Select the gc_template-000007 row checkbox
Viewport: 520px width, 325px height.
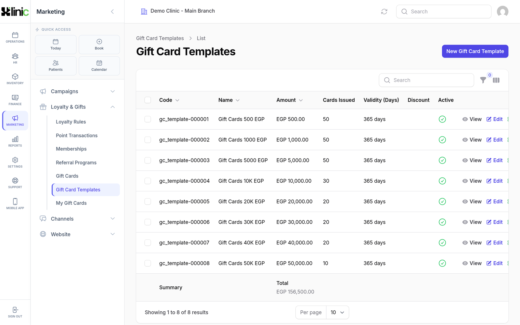pos(148,243)
